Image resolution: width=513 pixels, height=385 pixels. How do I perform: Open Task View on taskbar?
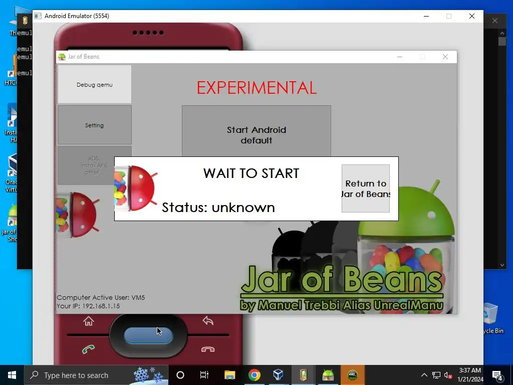tap(204, 375)
